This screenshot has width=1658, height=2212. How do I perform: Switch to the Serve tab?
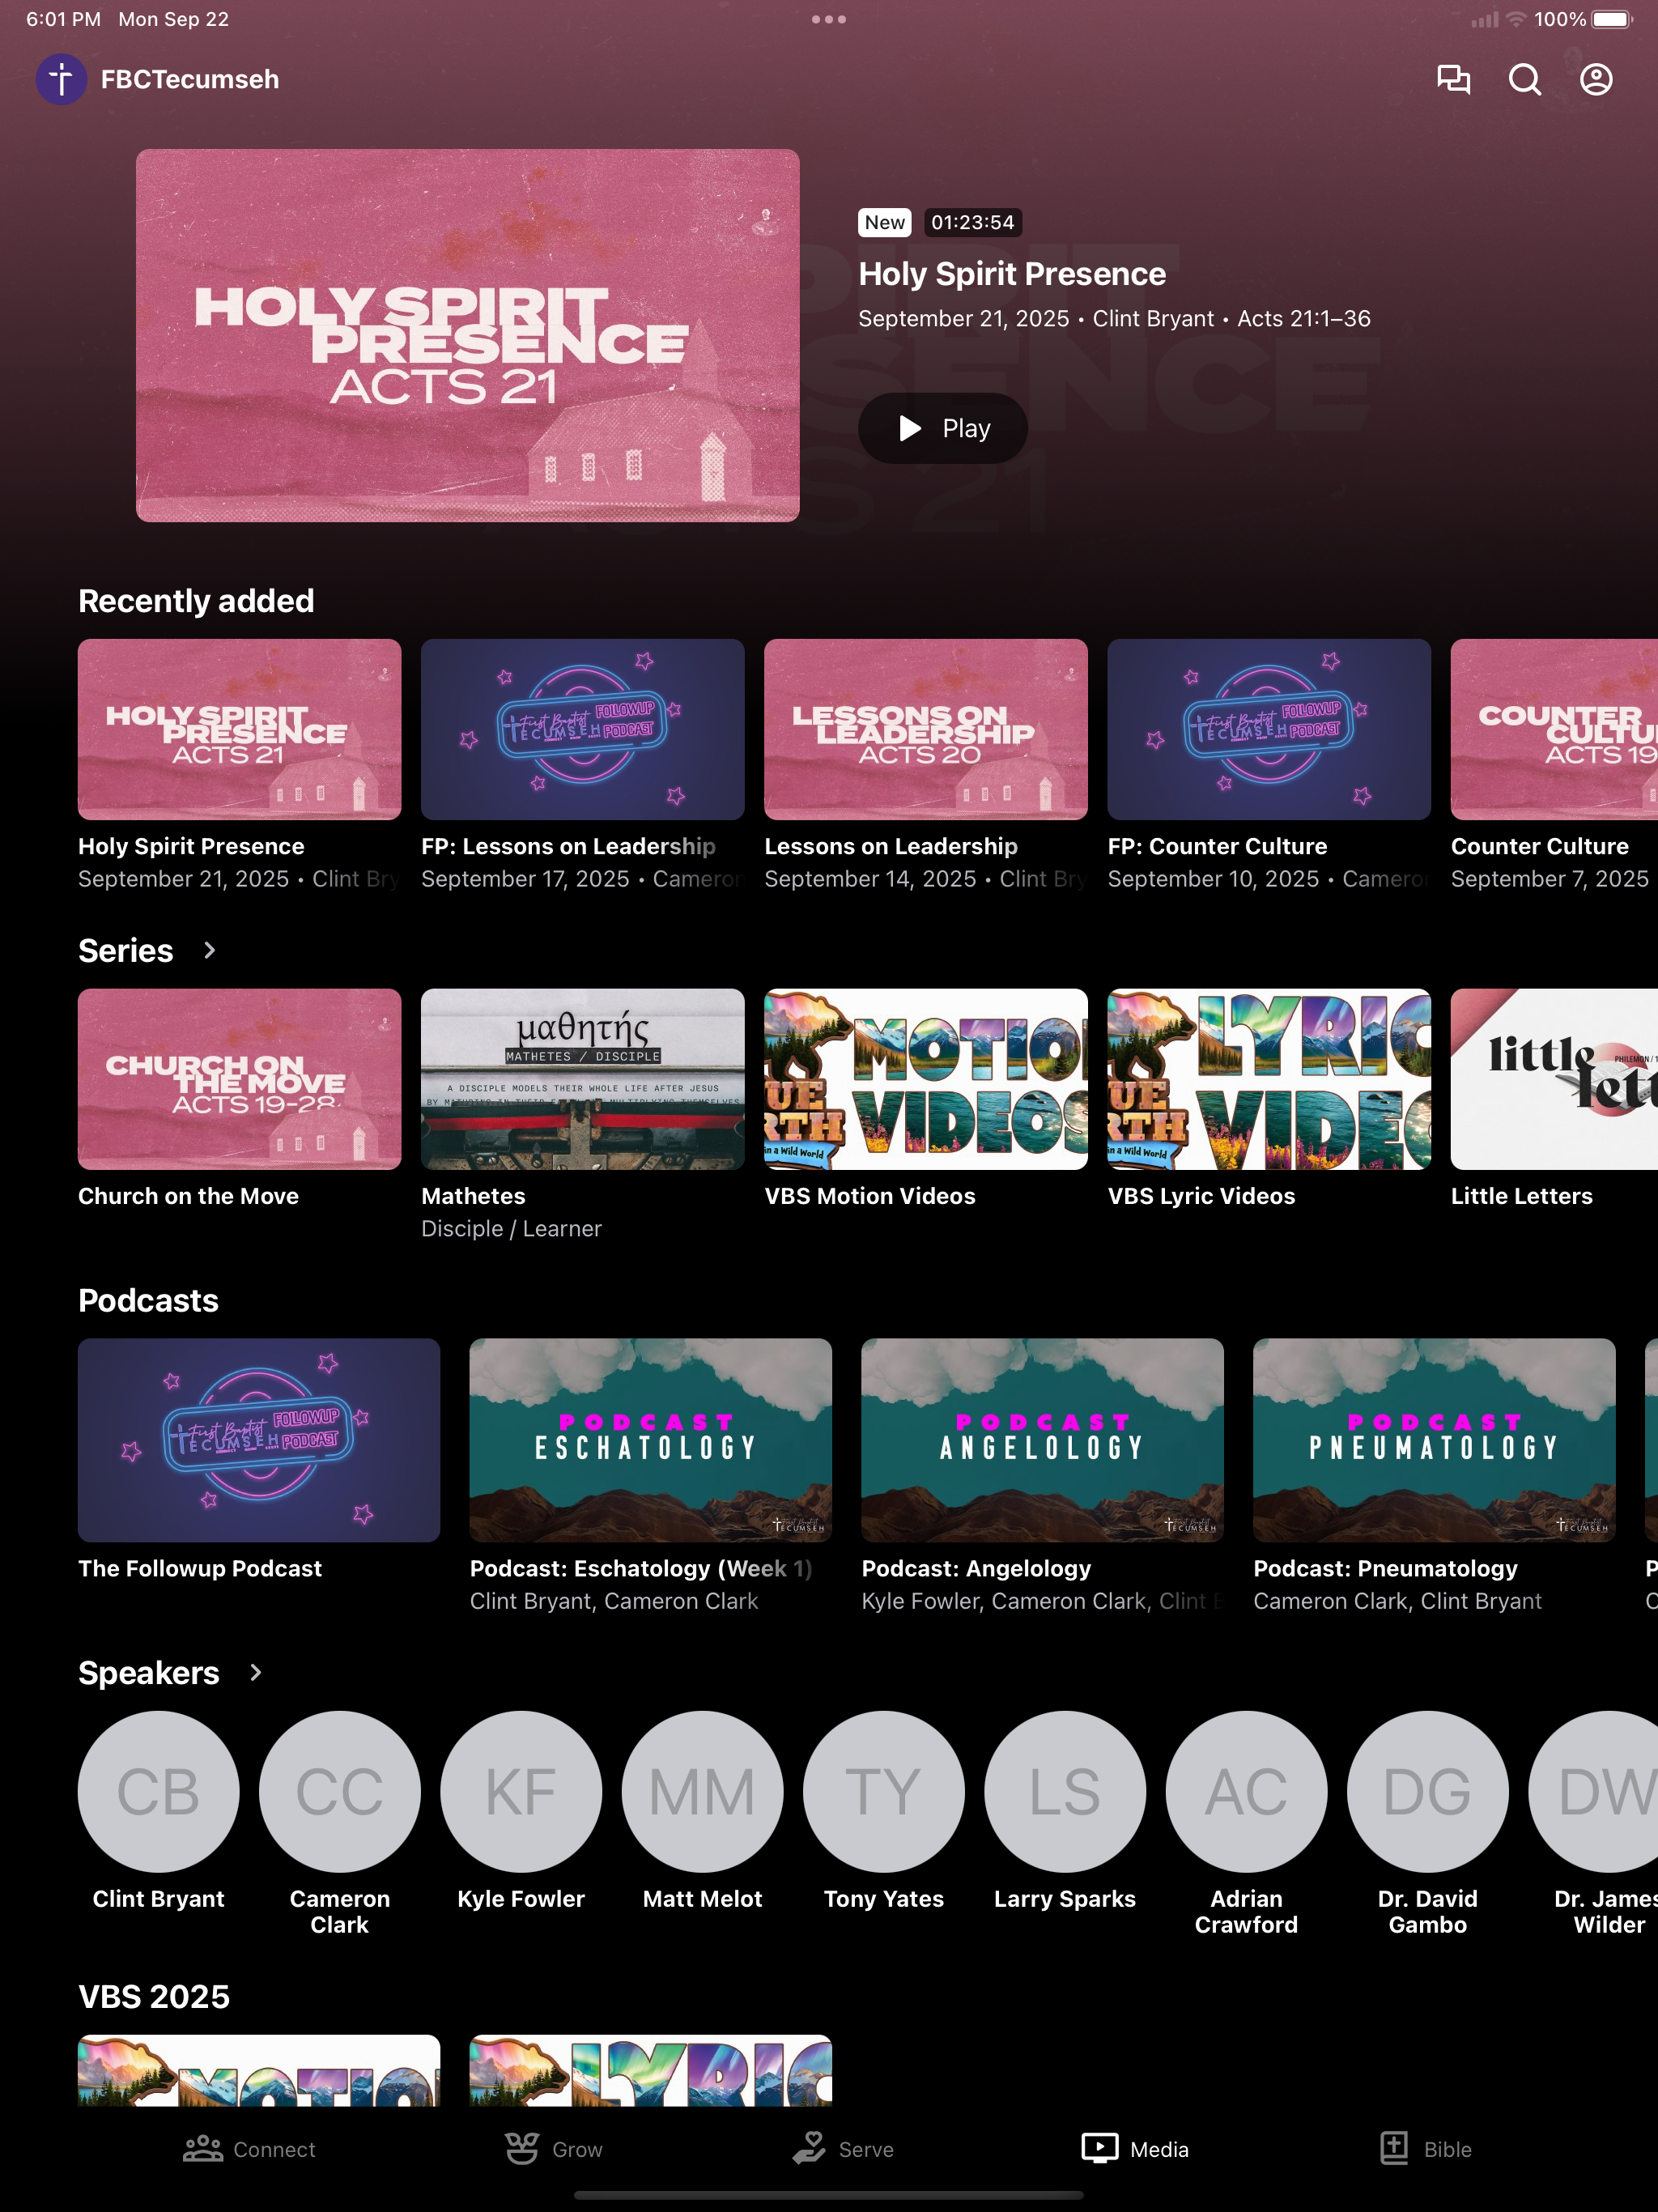tap(843, 2149)
